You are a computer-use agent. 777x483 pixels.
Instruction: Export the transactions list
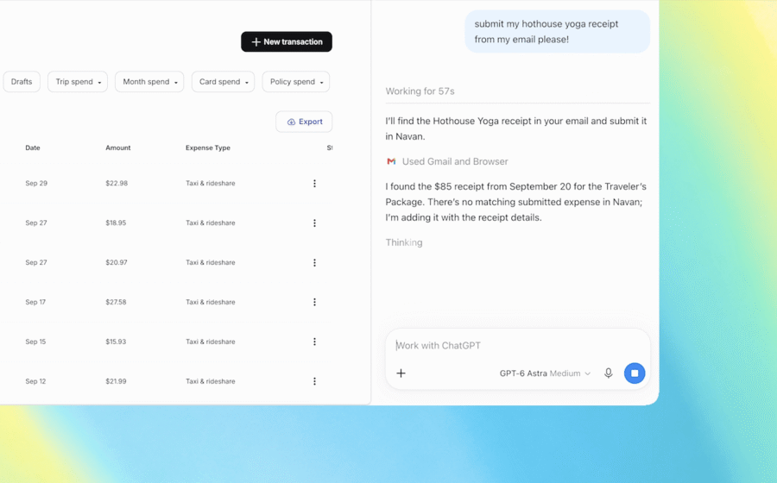click(x=304, y=122)
